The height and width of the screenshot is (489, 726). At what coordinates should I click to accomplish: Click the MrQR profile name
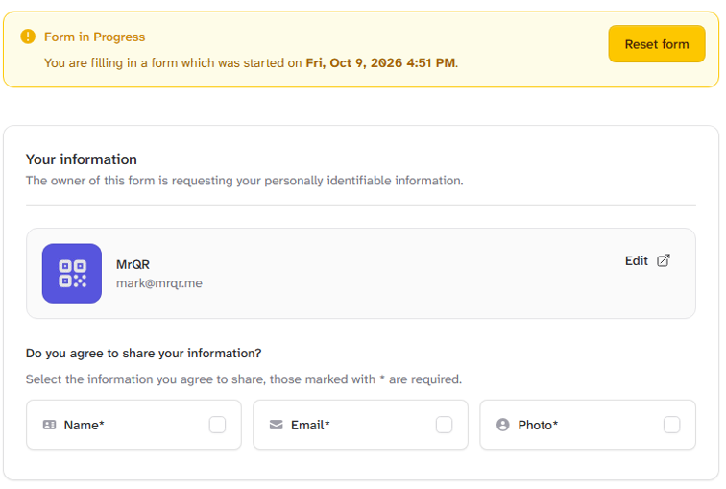click(133, 264)
